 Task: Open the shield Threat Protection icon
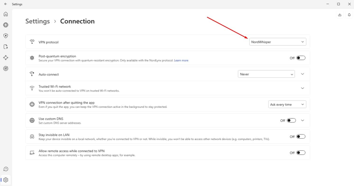[x=6, y=36]
